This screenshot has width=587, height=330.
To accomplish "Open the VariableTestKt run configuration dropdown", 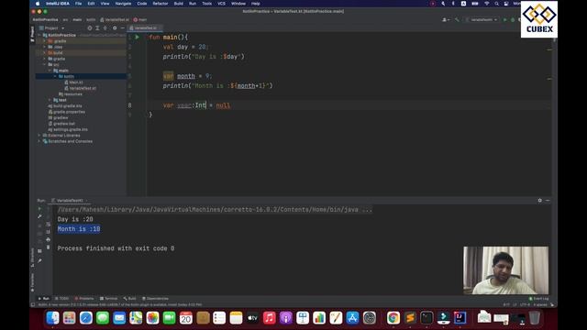I will 482,19.
